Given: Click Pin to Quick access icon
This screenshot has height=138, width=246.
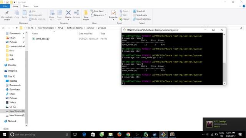Looking at the screenshot, I should (7, 13).
